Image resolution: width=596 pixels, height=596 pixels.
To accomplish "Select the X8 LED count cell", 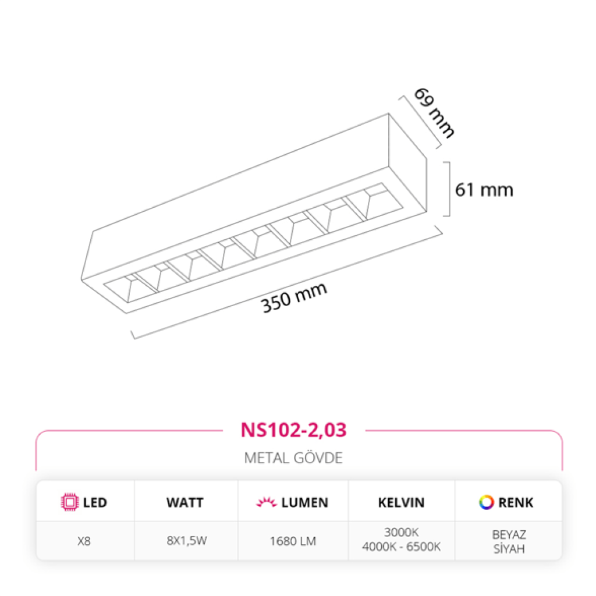I will click(x=84, y=541).
